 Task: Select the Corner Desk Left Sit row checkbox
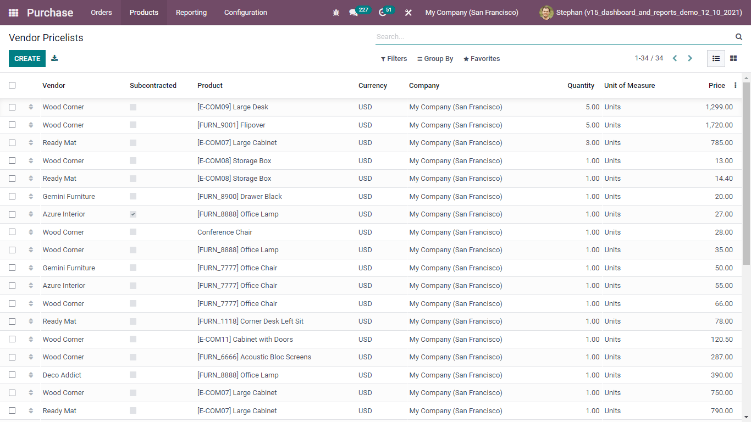point(12,321)
